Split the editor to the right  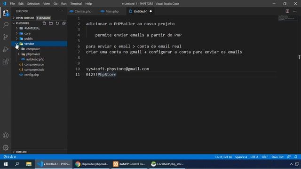287,11
